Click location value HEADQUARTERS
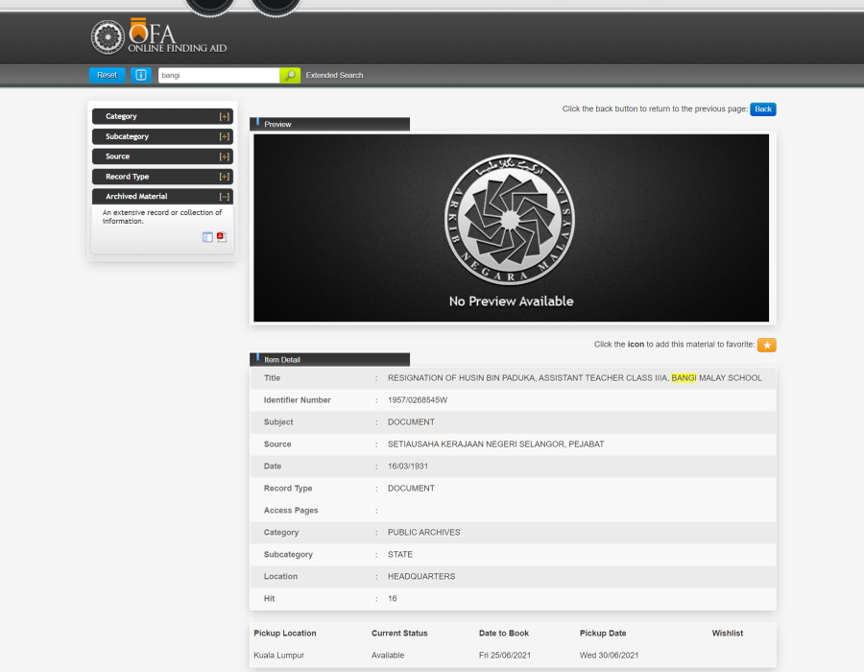Viewport: 864px width, 672px height. tap(421, 576)
